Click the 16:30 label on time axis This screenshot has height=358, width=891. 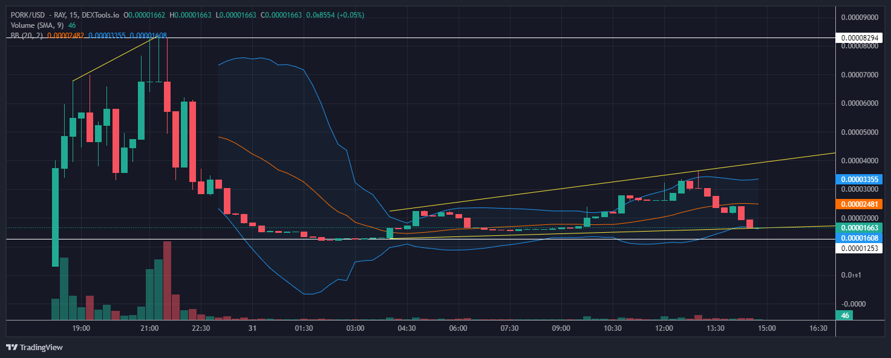[818, 328]
